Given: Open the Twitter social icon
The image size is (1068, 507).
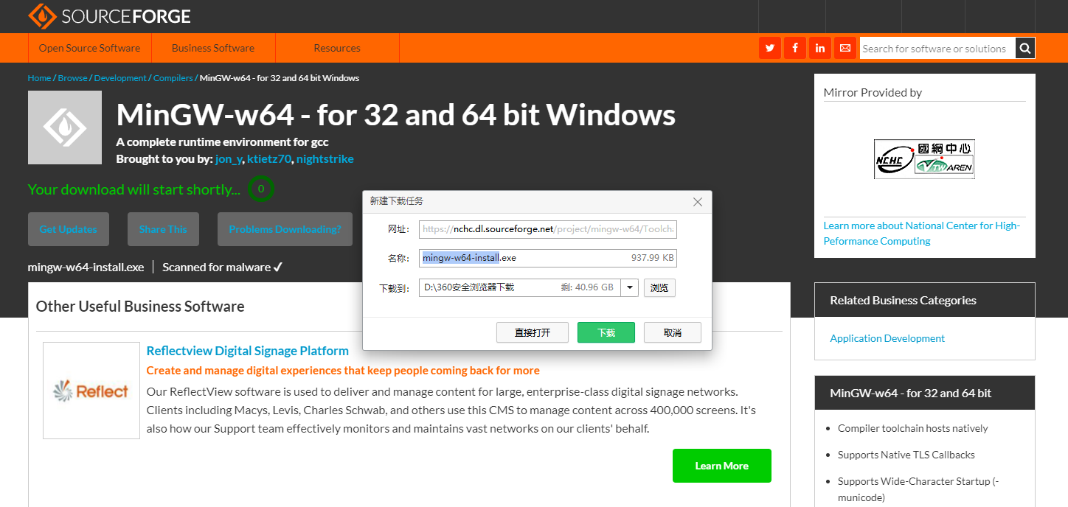Looking at the screenshot, I should [x=770, y=48].
